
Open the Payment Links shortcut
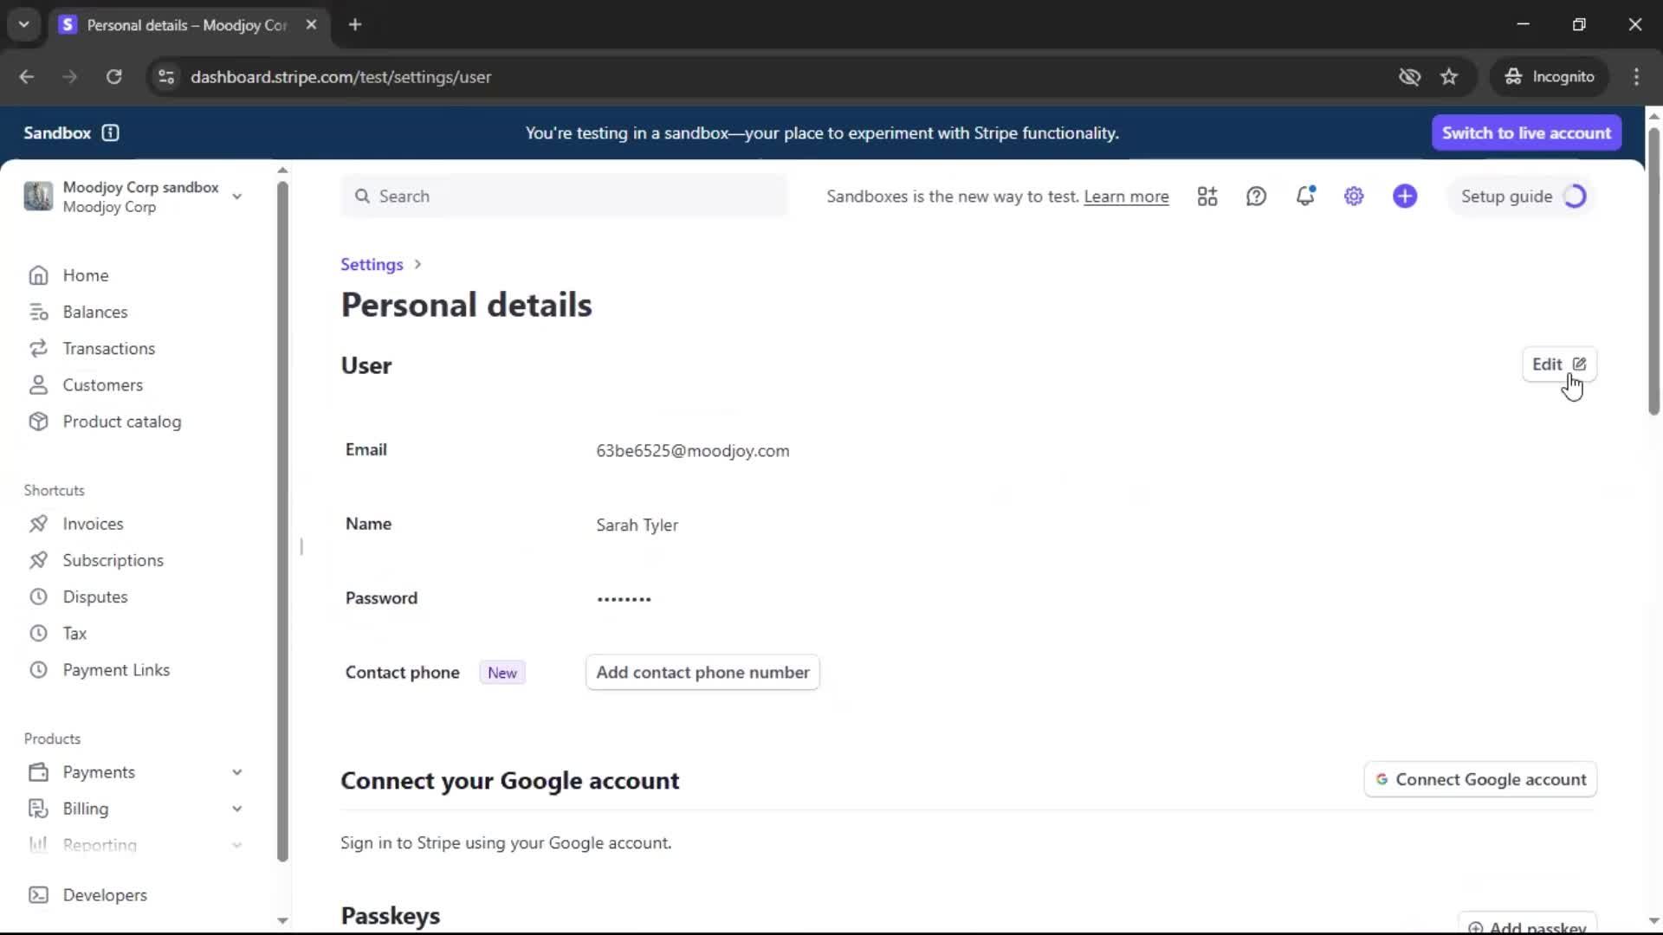[116, 670]
